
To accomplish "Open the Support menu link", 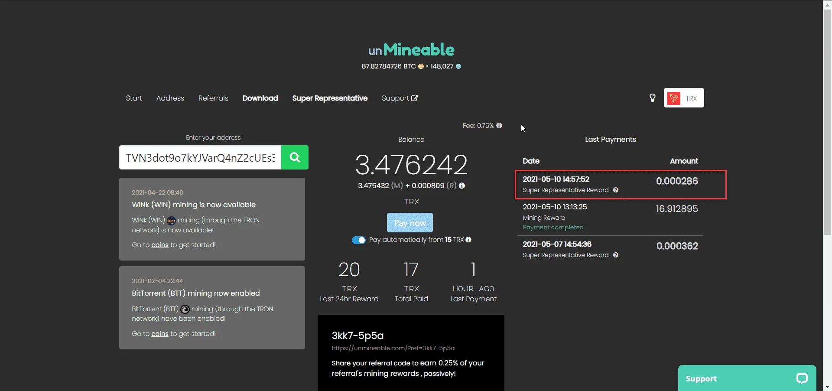I will [400, 98].
